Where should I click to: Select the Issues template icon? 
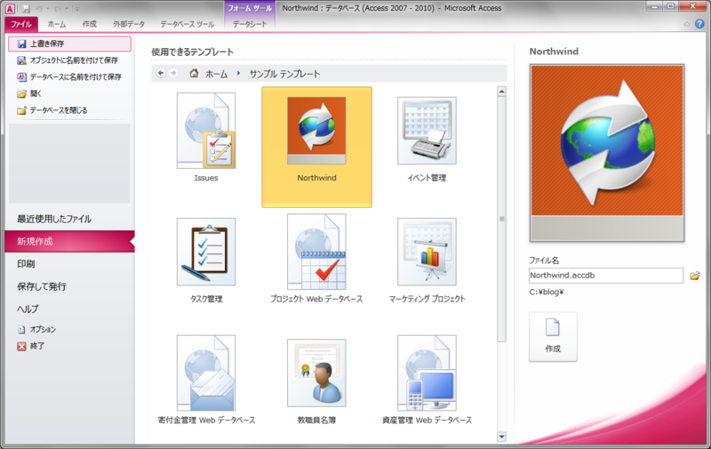206,131
